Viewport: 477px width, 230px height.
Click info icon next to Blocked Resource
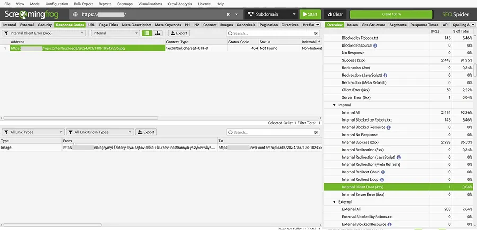point(375,45)
